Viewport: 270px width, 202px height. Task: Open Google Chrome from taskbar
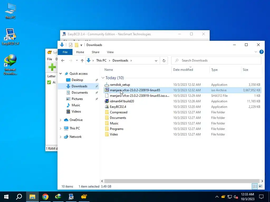[45, 197]
